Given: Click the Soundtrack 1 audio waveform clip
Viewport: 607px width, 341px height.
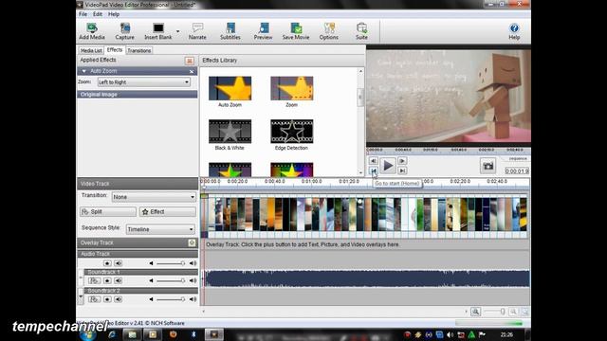Looking at the screenshot, I should click(x=367, y=278).
